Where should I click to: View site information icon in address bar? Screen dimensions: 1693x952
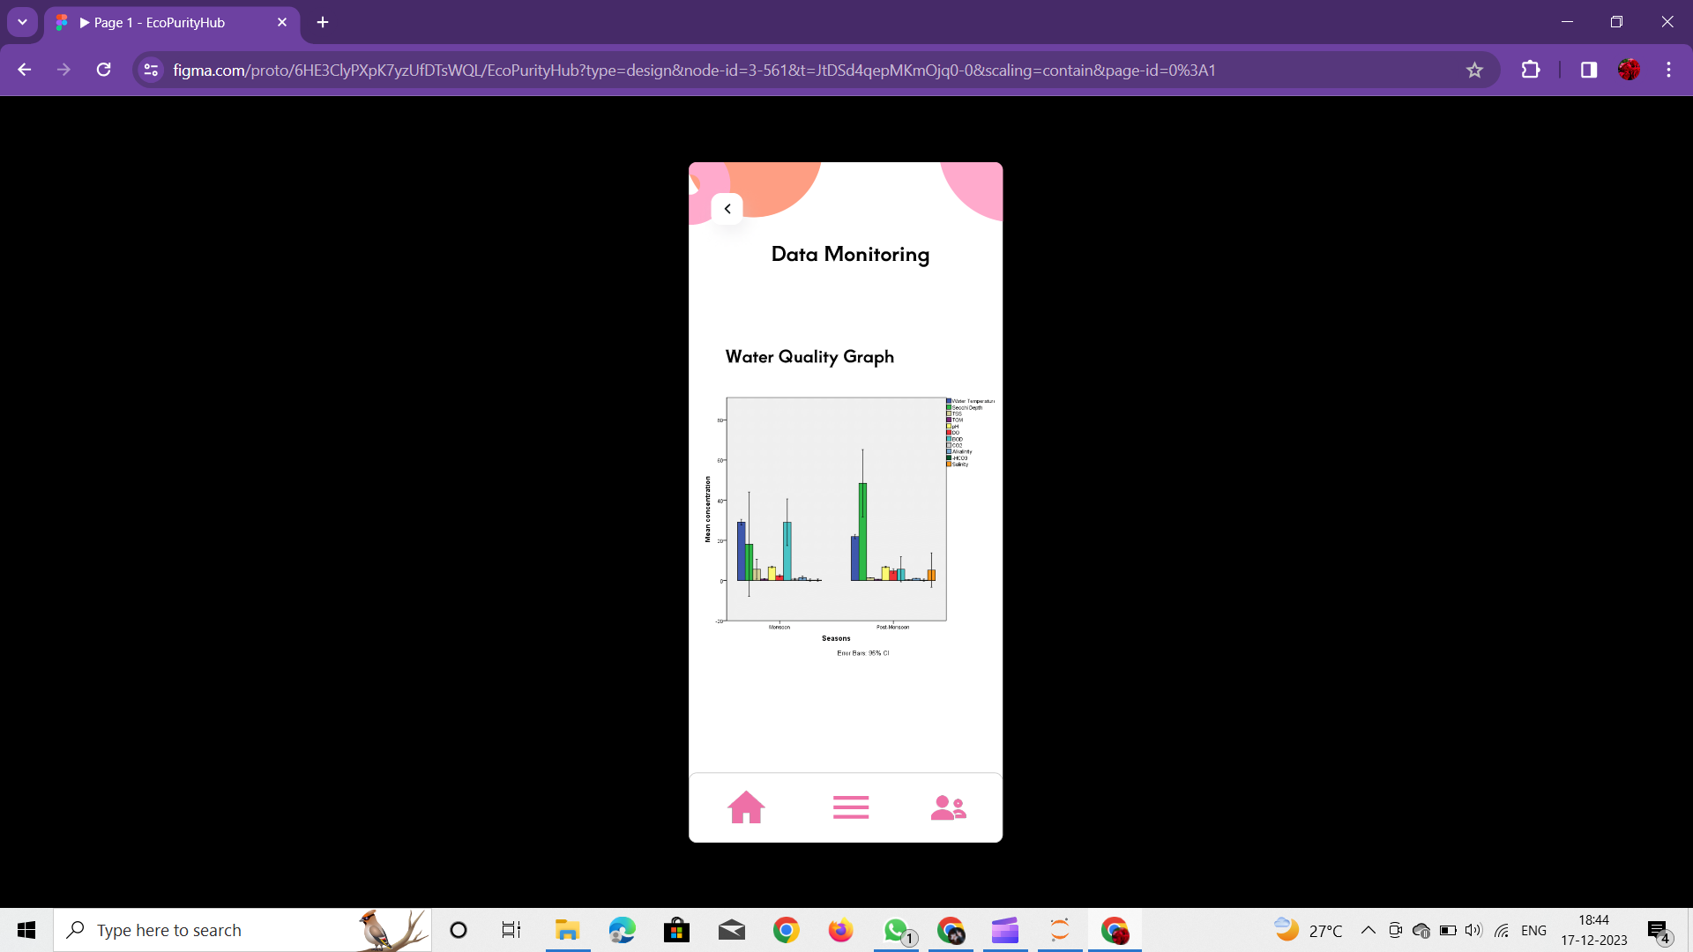(x=151, y=70)
